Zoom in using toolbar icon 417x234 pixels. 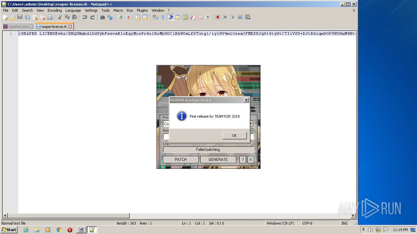(x=120, y=17)
